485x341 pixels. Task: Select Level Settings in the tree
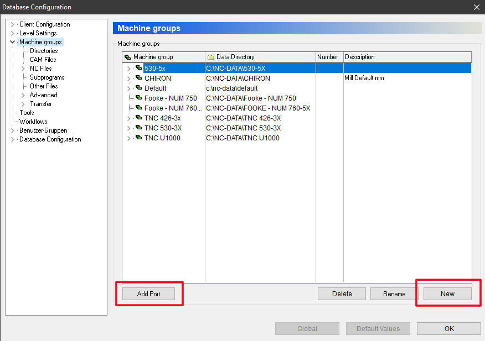point(38,33)
